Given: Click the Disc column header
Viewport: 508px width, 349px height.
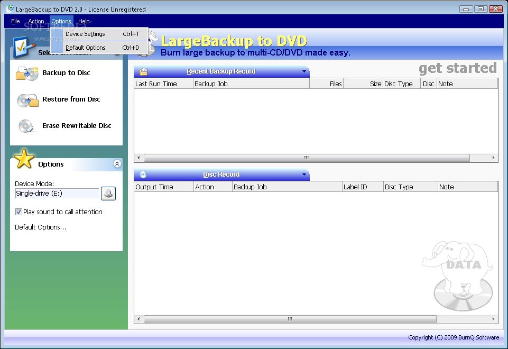Looking at the screenshot, I should [429, 84].
